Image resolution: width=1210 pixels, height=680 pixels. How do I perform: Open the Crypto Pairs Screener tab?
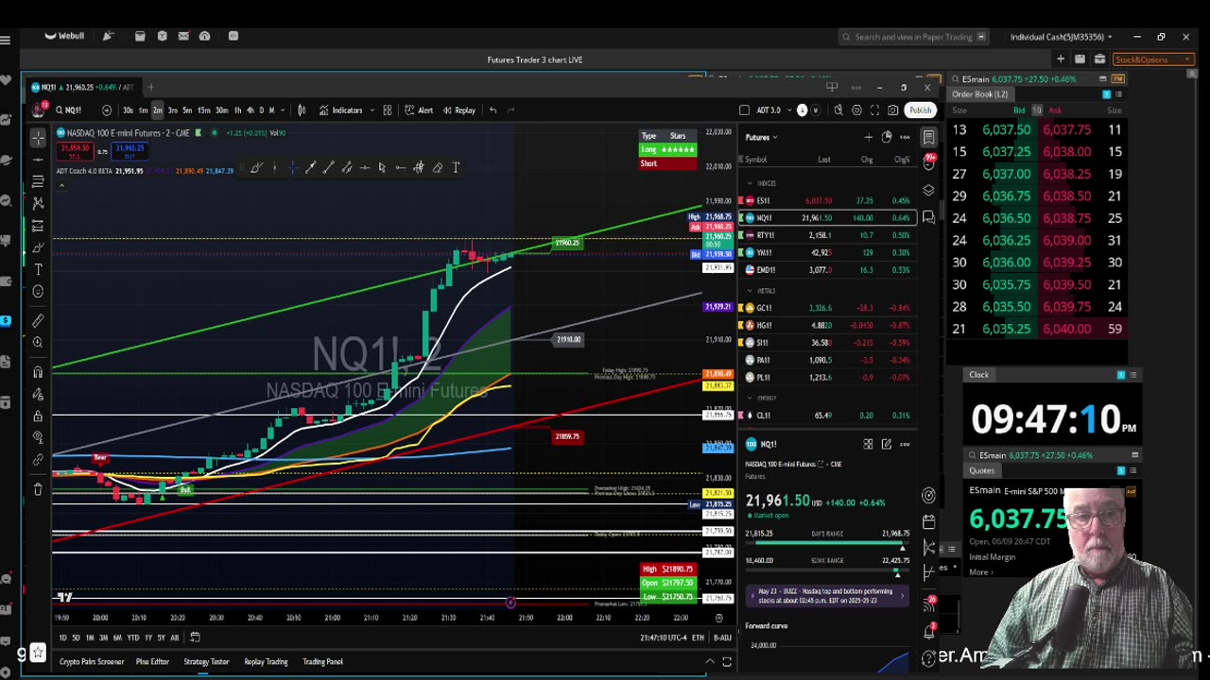[92, 661]
